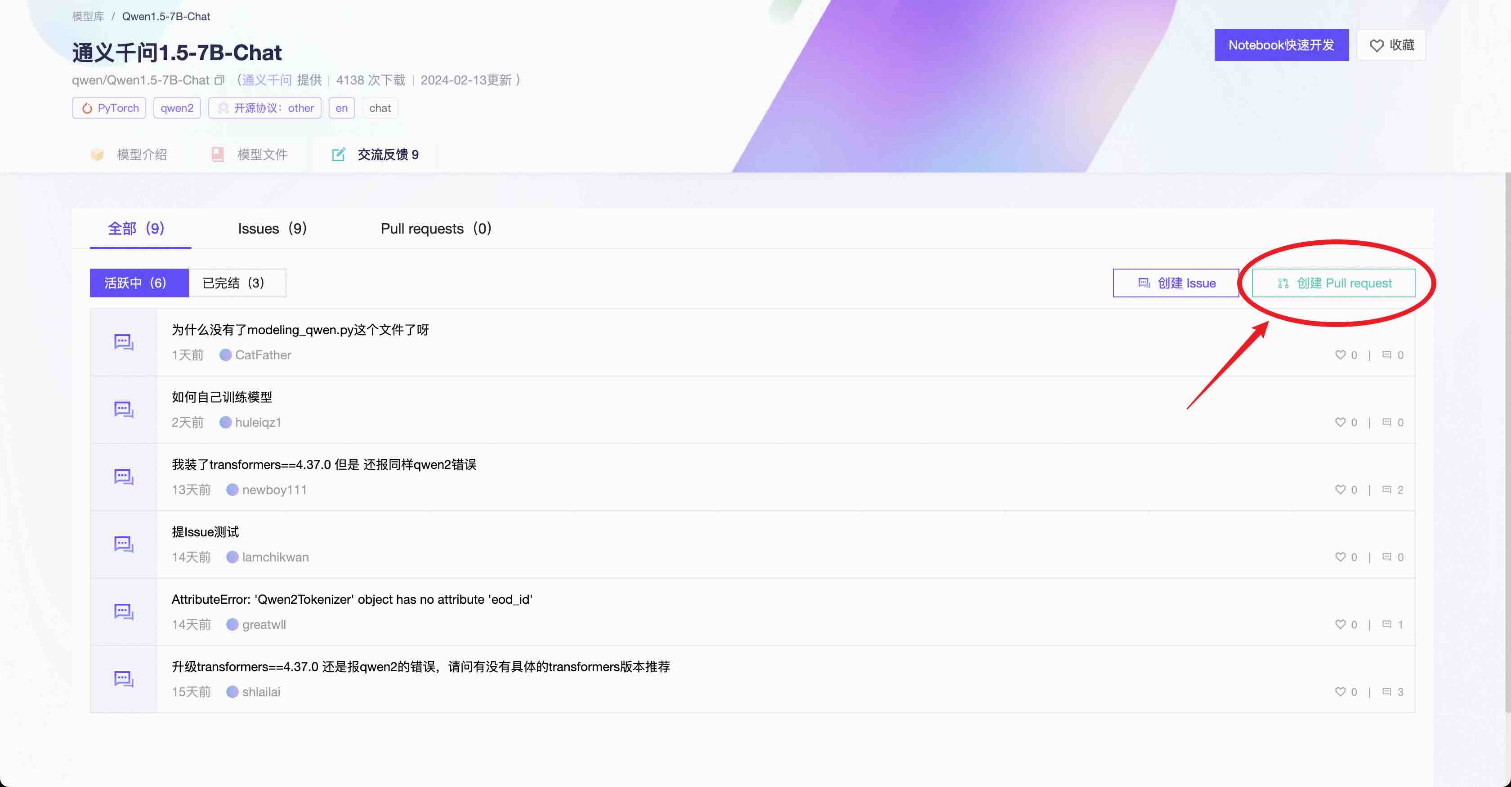This screenshot has width=1511, height=787.
Task: Open the Issues (9) tab
Action: [272, 229]
